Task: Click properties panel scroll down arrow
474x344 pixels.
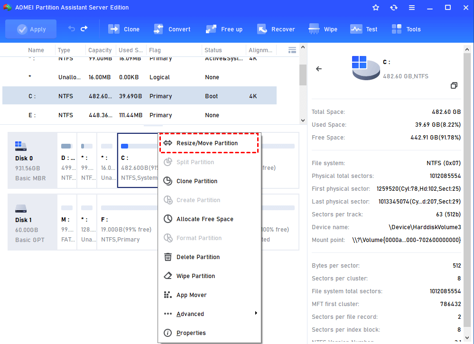Action: pos(467,338)
